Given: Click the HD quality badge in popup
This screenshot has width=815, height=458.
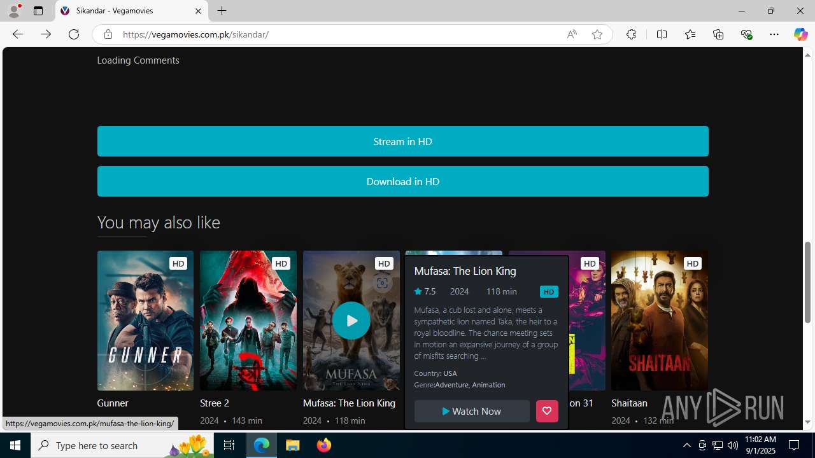Looking at the screenshot, I should [549, 292].
